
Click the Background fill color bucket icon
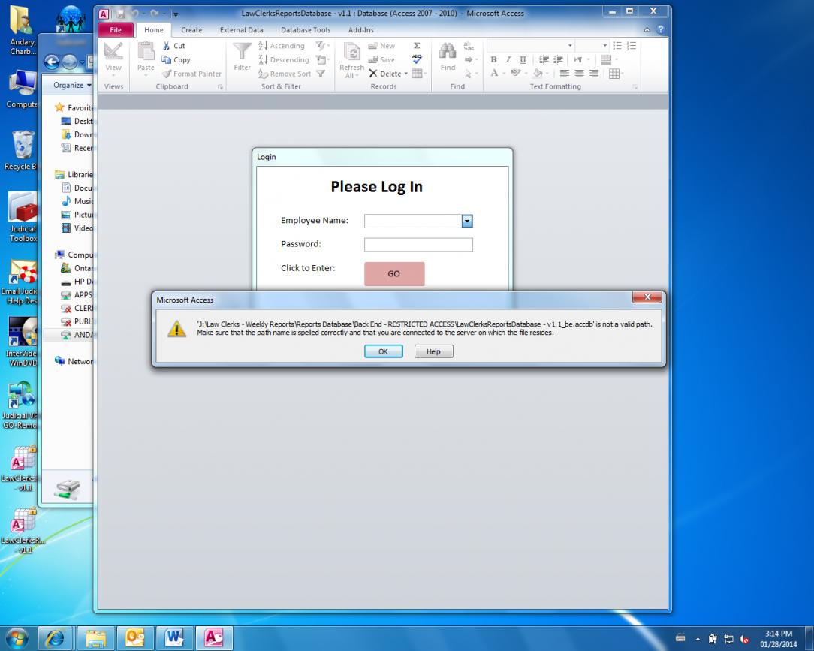point(538,73)
